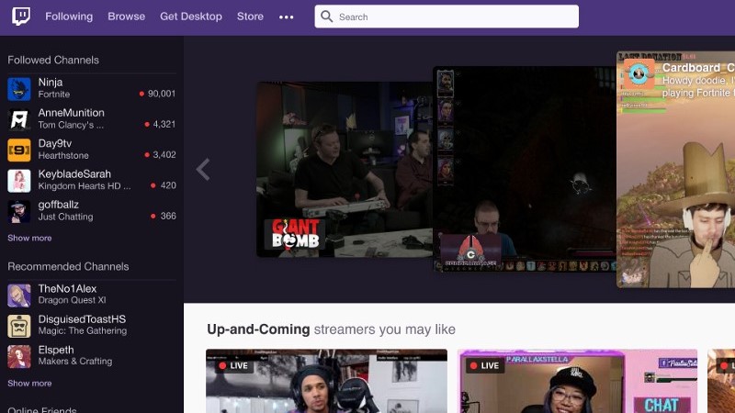Open goffballz's channel avatar
Viewport: 735px width, 413px height.
click(19, 211)
